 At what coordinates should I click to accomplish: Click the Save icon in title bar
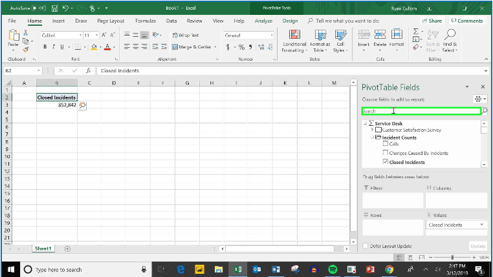coord(54,8)
